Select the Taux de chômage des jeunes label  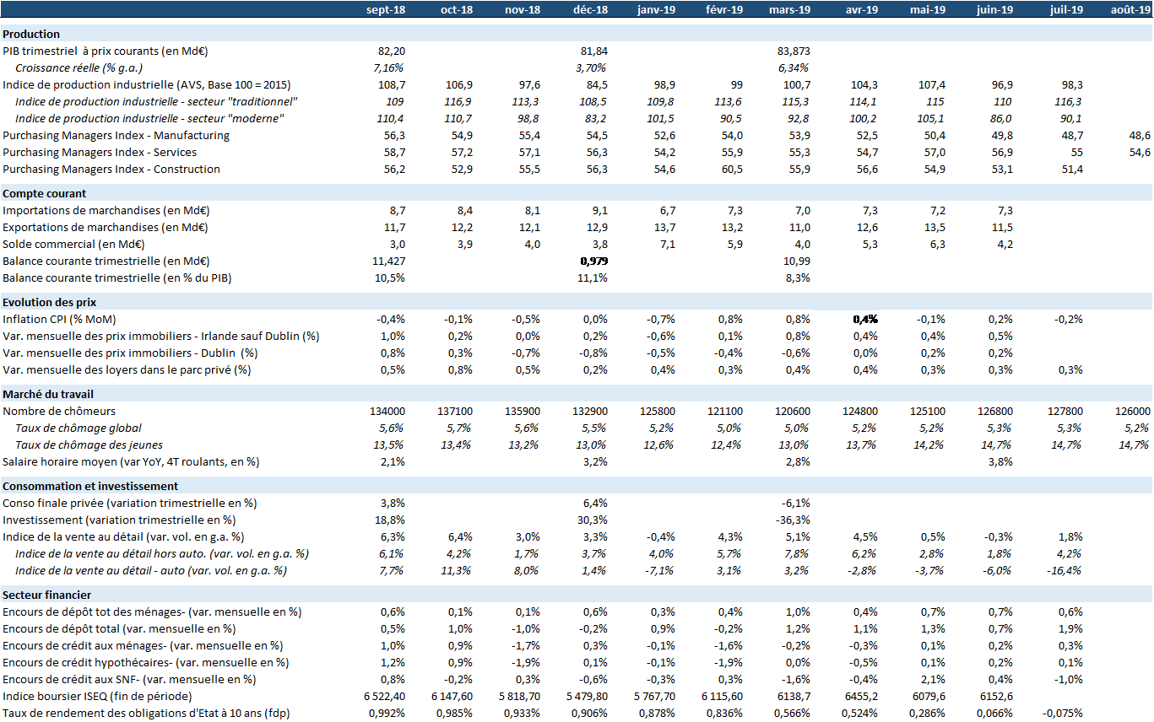click(x=89, y=445)
